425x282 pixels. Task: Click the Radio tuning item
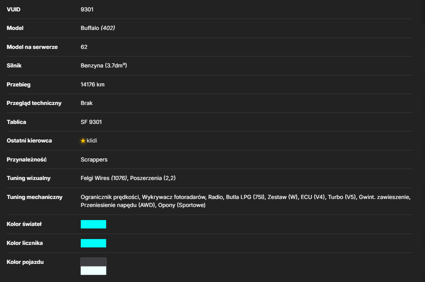(x=215, y=197)
